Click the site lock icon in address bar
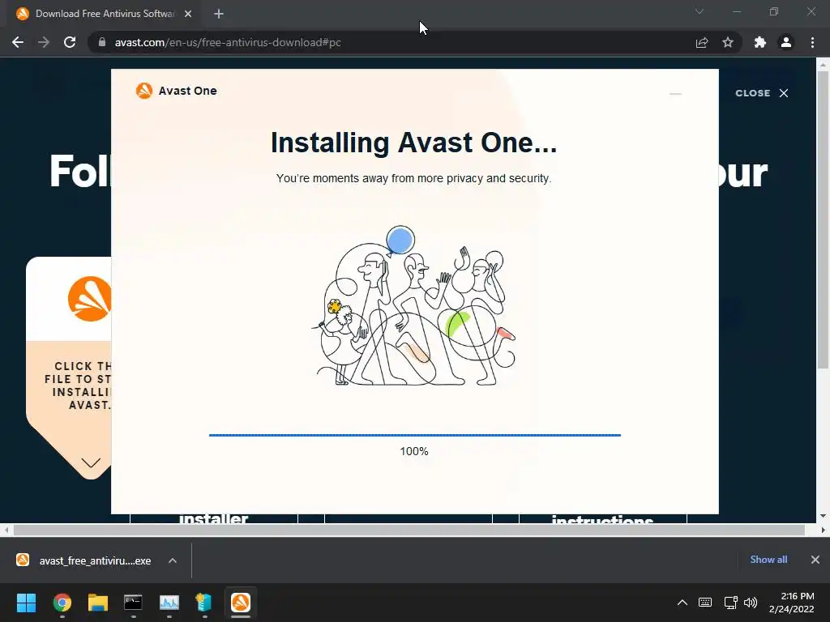 [102, 42]
